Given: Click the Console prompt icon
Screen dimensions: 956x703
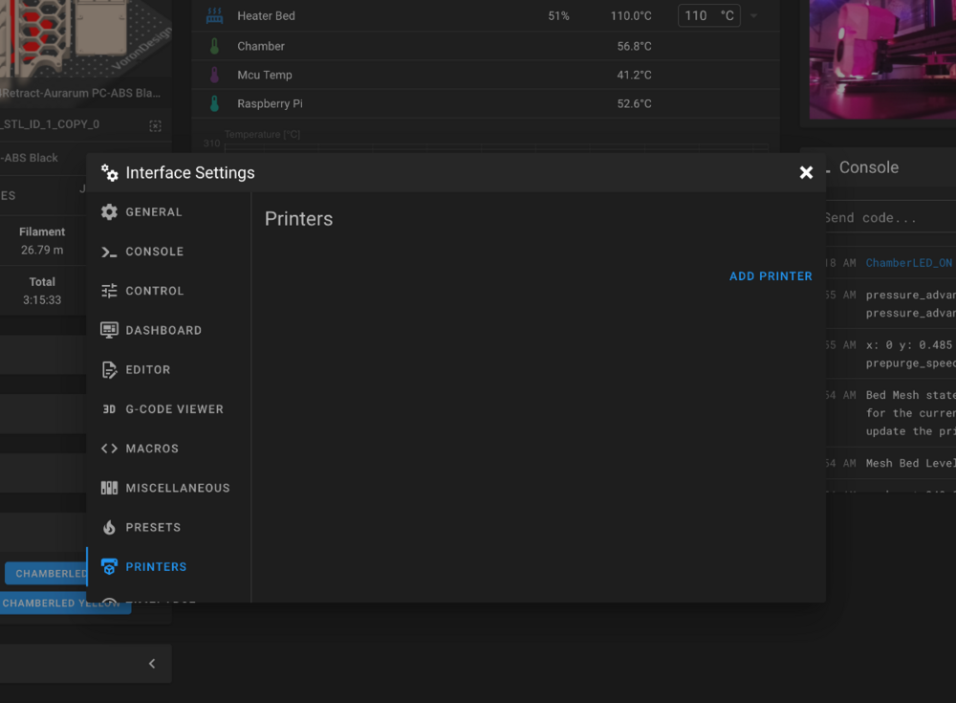Looking at the screenshot, I should (109, 252).
